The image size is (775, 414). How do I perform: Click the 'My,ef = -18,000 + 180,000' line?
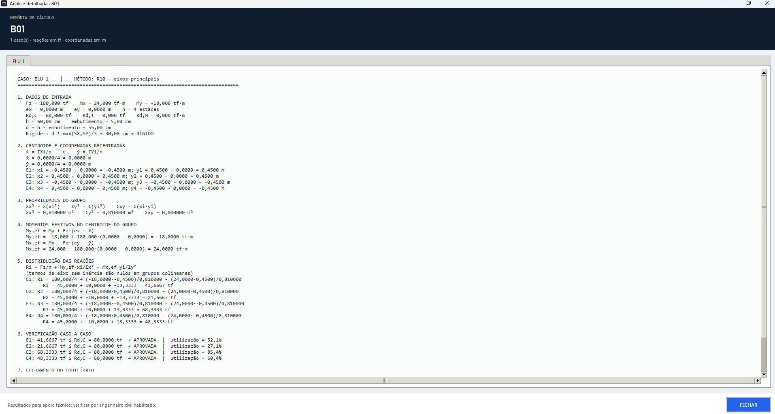(110, 237)
